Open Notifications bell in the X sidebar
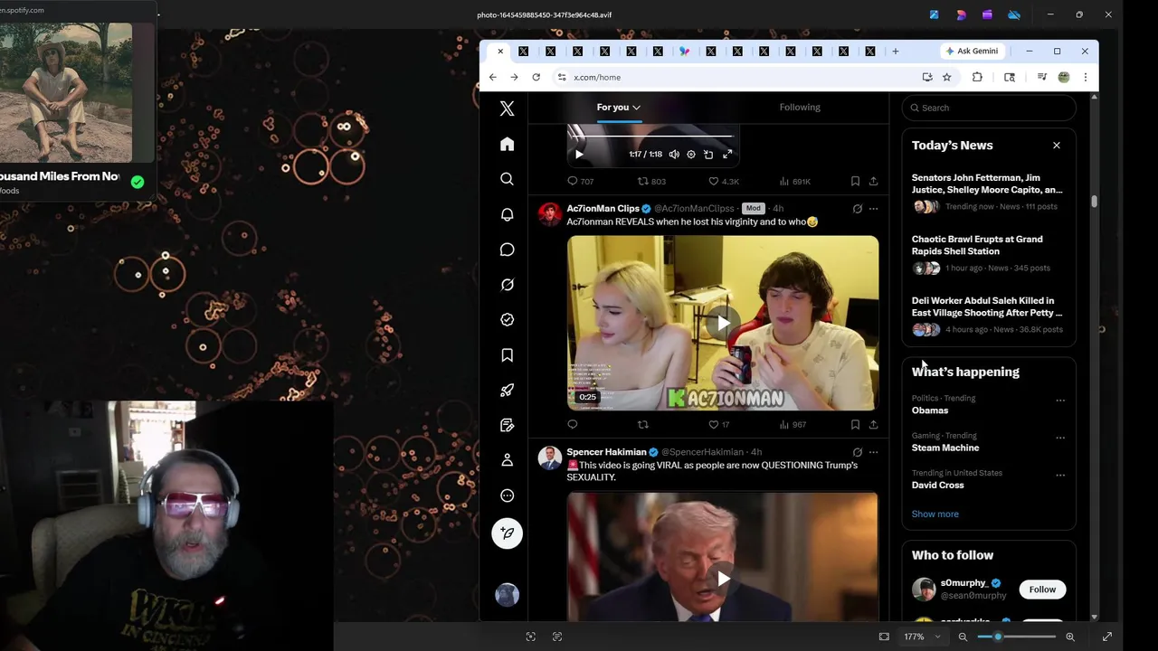Viewport: 1158px width, 651px height. (507, 214)
